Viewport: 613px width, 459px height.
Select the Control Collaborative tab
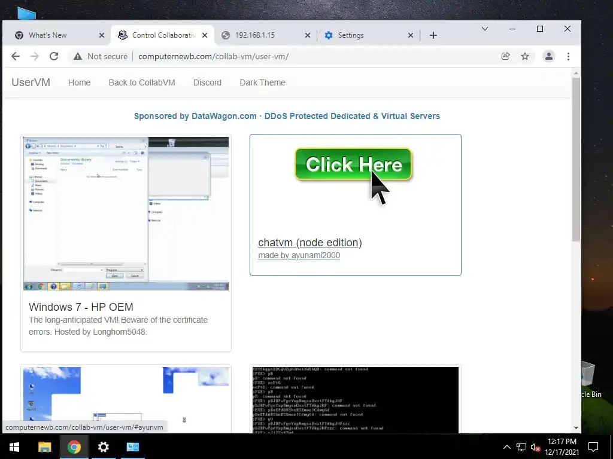point(162,35)
